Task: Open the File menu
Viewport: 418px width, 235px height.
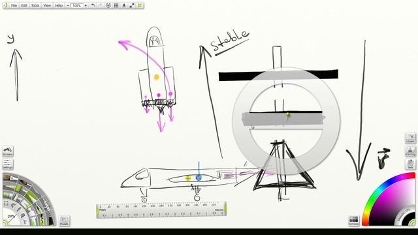Action: [14, 5]
